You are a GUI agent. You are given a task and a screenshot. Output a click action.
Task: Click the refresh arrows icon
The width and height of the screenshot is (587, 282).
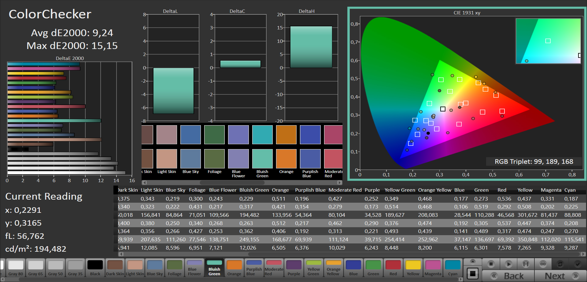coord(560,264)
